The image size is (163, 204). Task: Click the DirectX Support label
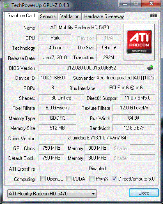(102, 98)
